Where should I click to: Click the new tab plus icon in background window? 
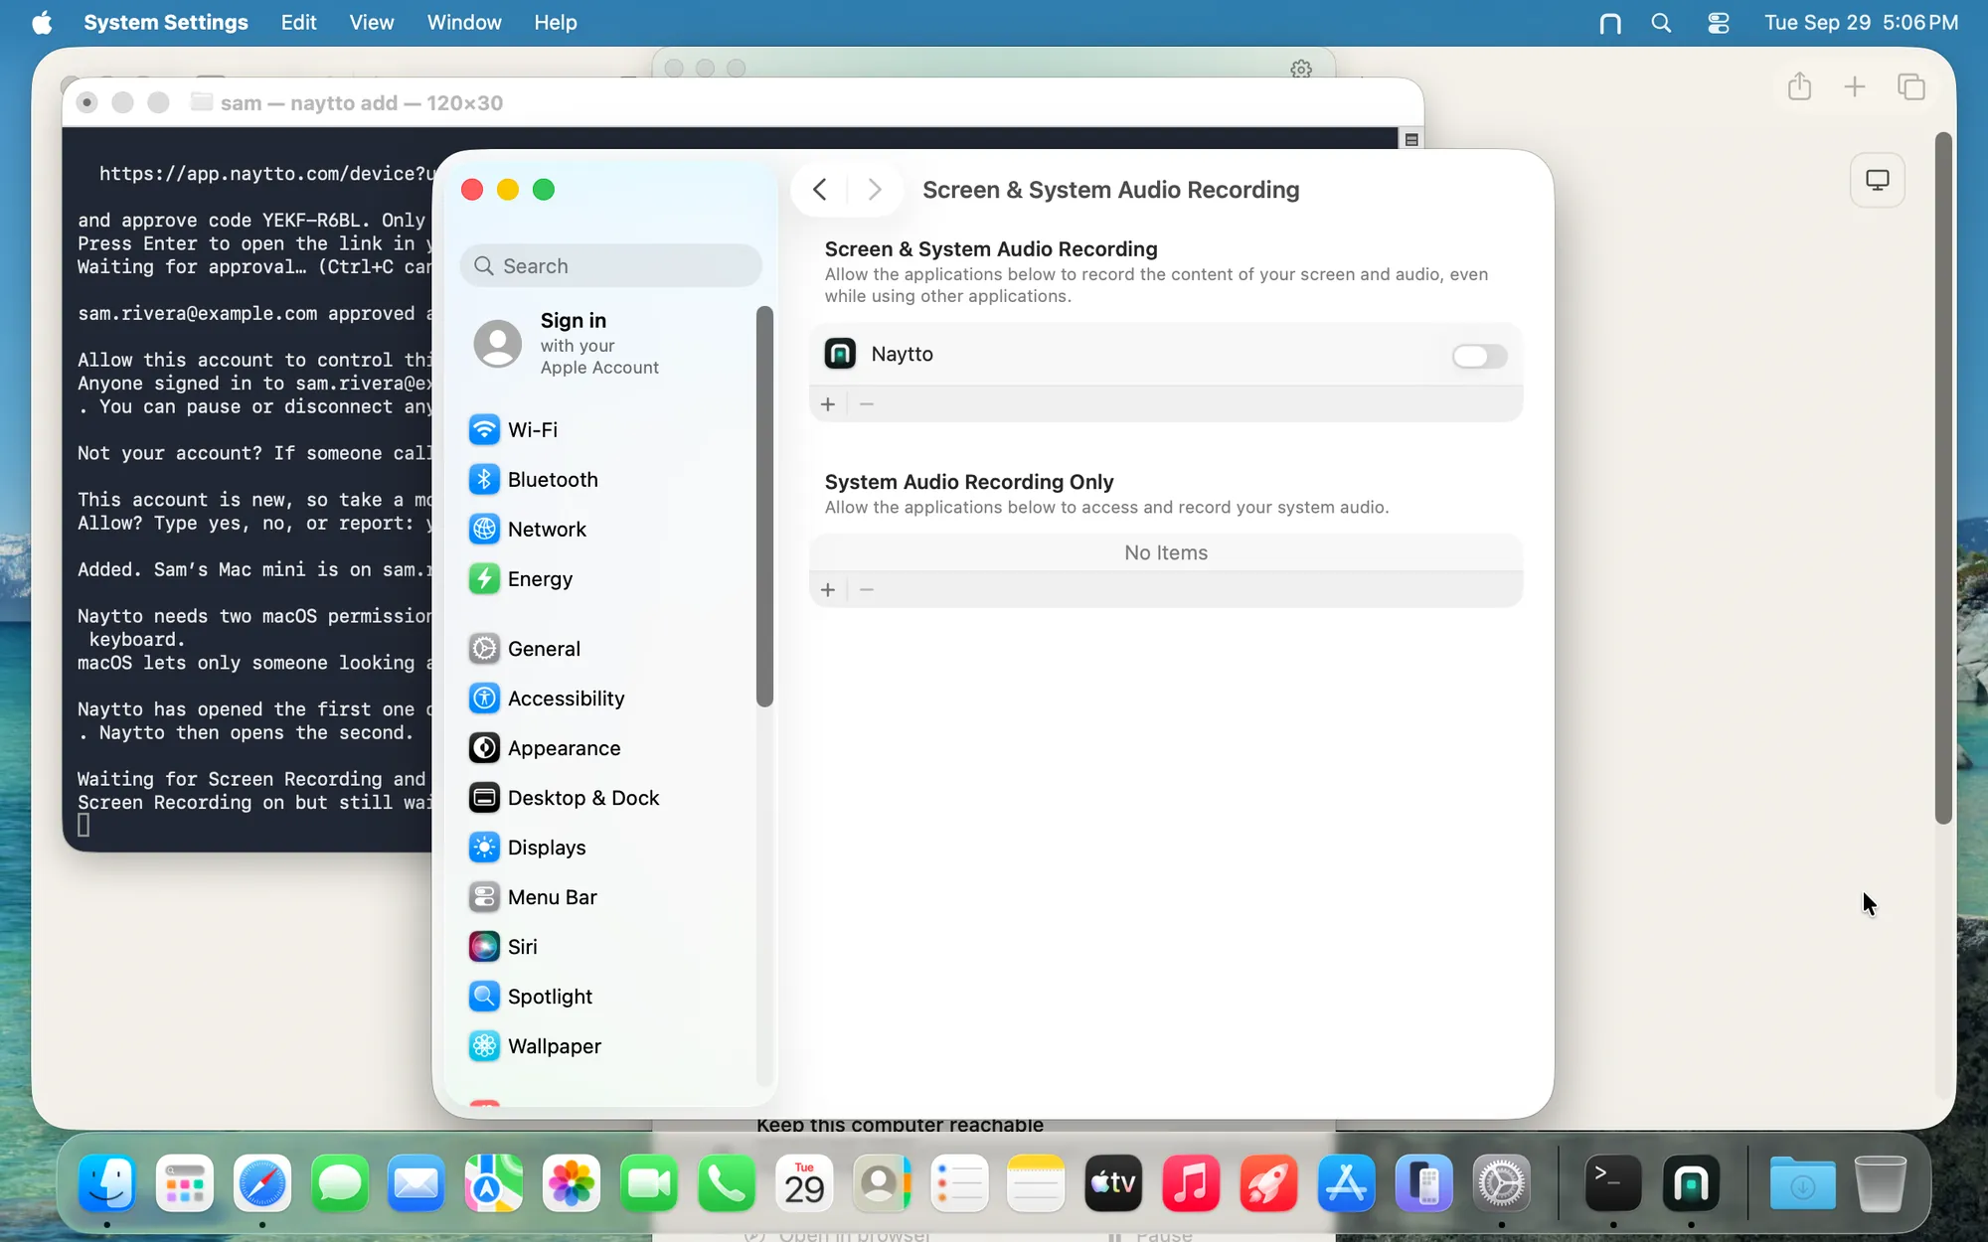(1855, 86)
